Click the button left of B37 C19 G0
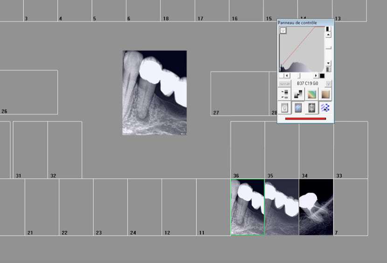 click(284, 83)
